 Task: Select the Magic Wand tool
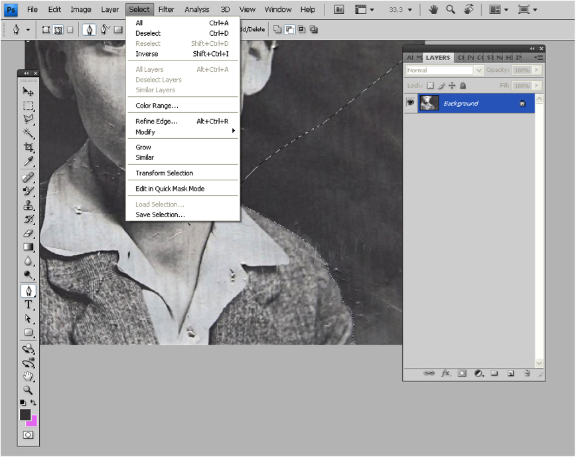[x=29, y=134]
